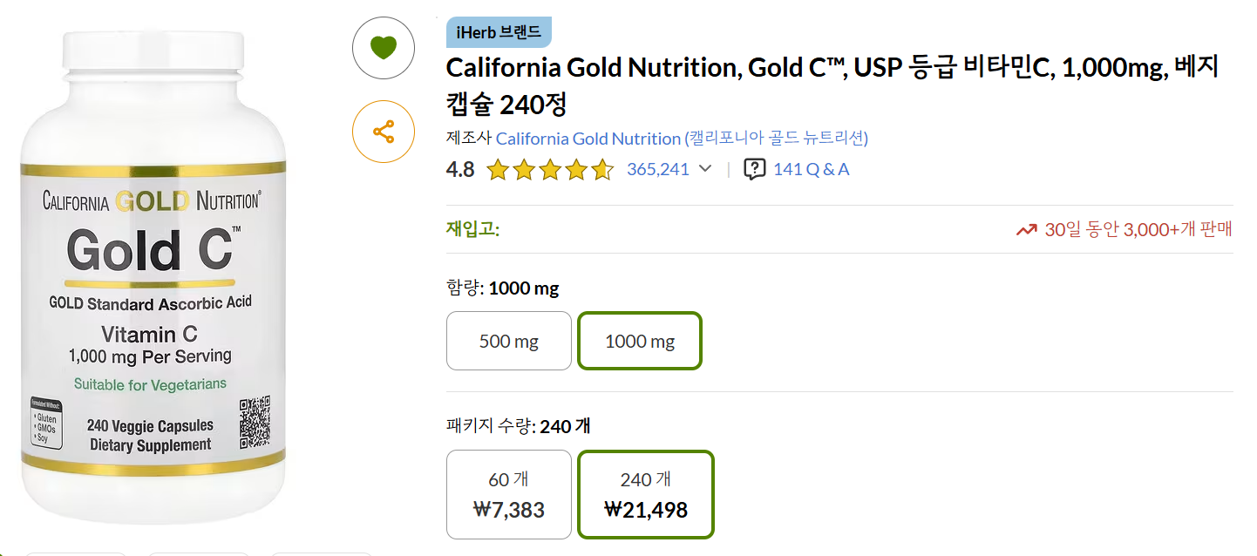The height and width of the screenshot is (556, 1257).
Task: Open the 365,241 reviews link
Action: (658, 169)
